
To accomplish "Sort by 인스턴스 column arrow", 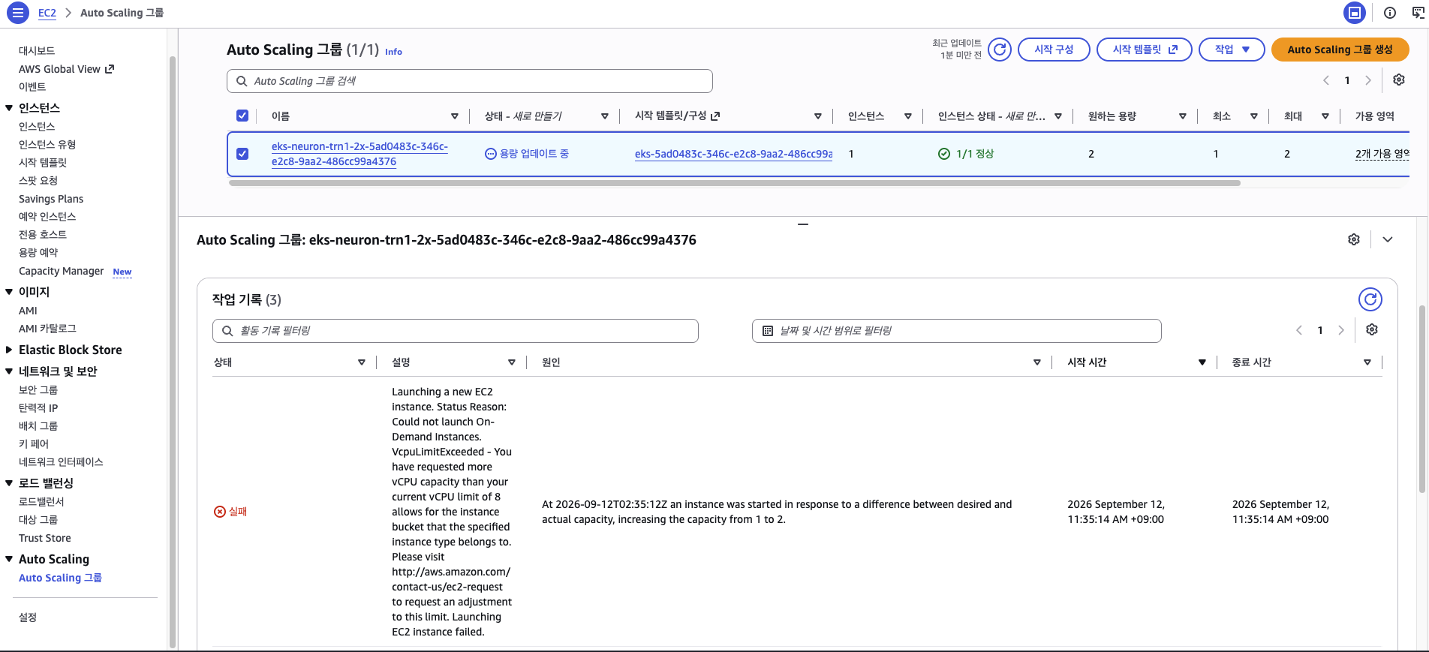I will pyautogui.click(x=908, y=116).
